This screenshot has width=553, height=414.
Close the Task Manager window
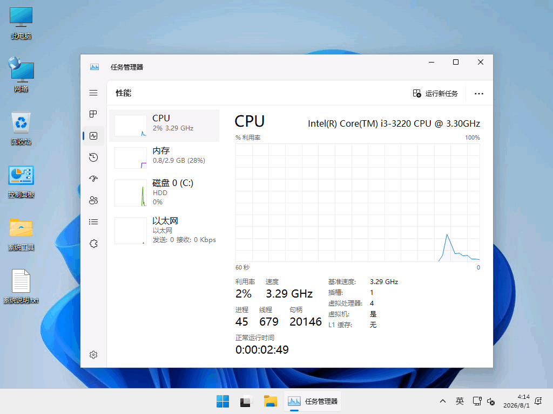click(480, 63)
